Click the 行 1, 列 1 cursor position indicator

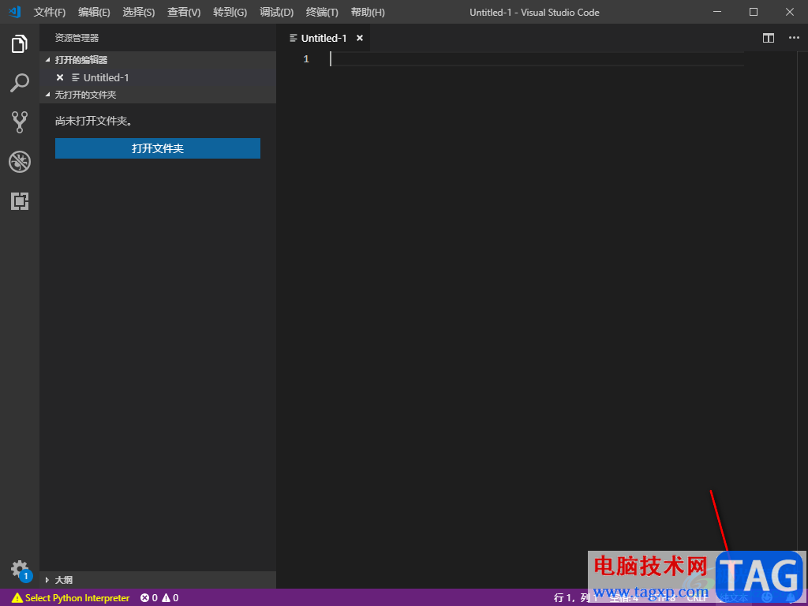point(575,598)
